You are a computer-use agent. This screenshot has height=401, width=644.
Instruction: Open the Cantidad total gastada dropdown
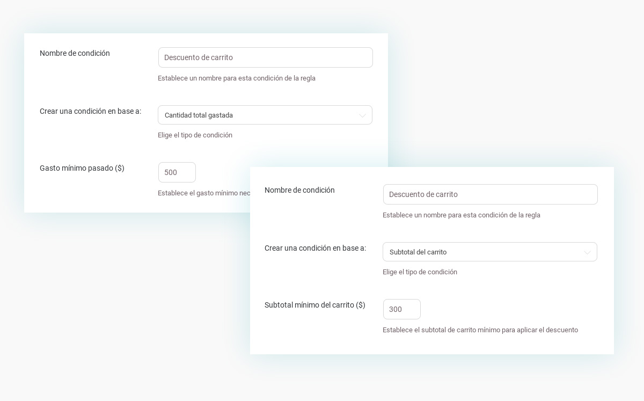[258, 115]
